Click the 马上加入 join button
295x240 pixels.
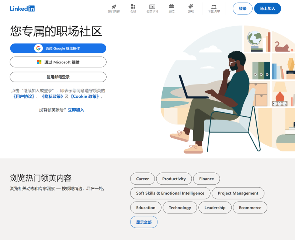(267, 8)
